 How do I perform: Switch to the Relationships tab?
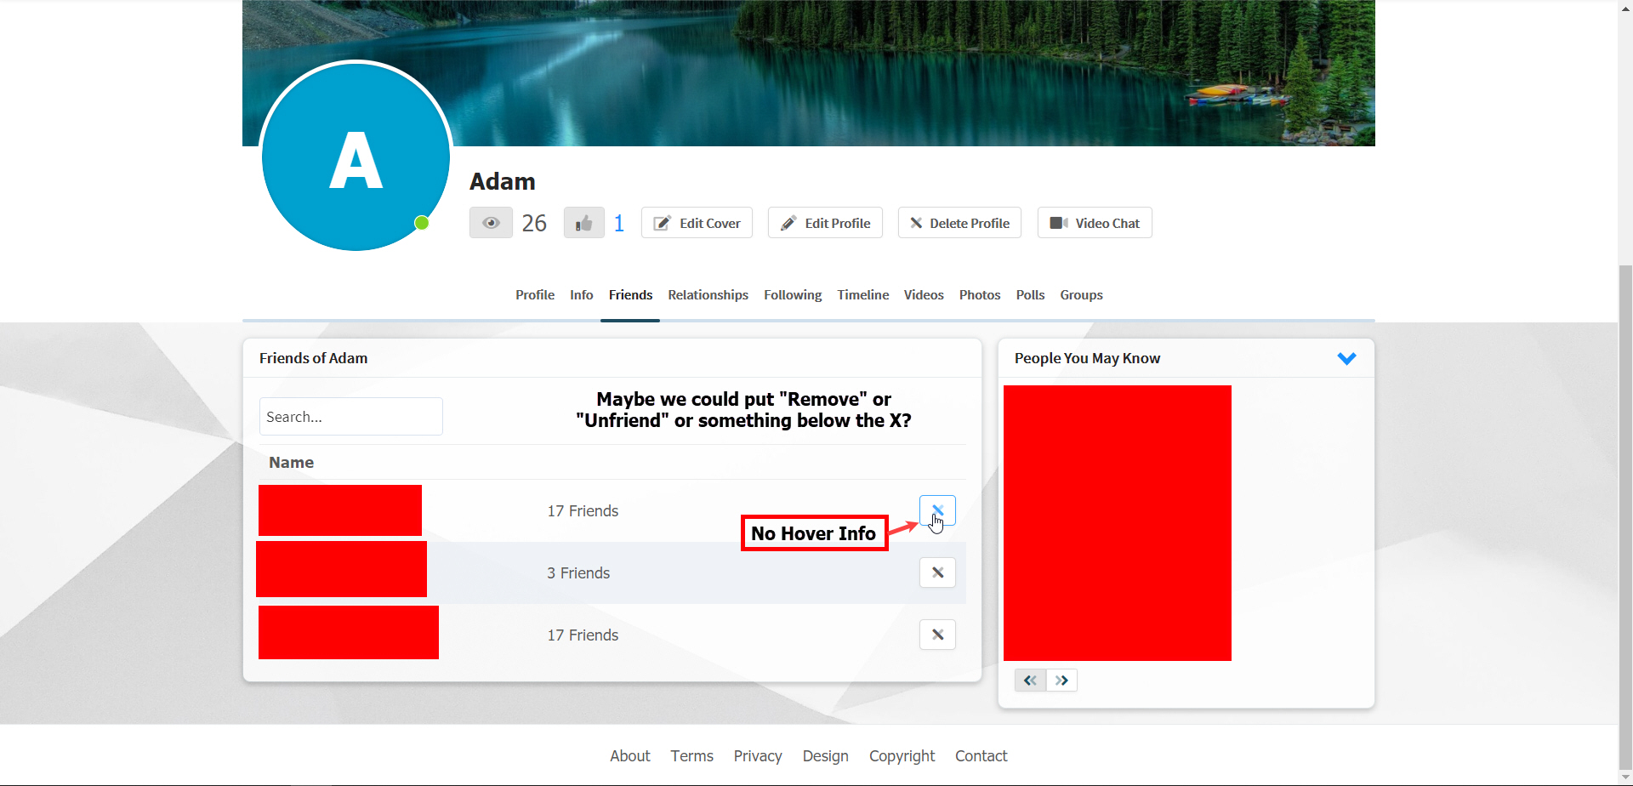point(708,295)
